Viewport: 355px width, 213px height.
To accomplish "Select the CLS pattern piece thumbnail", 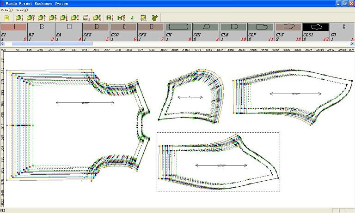I will tap(288, 27).
